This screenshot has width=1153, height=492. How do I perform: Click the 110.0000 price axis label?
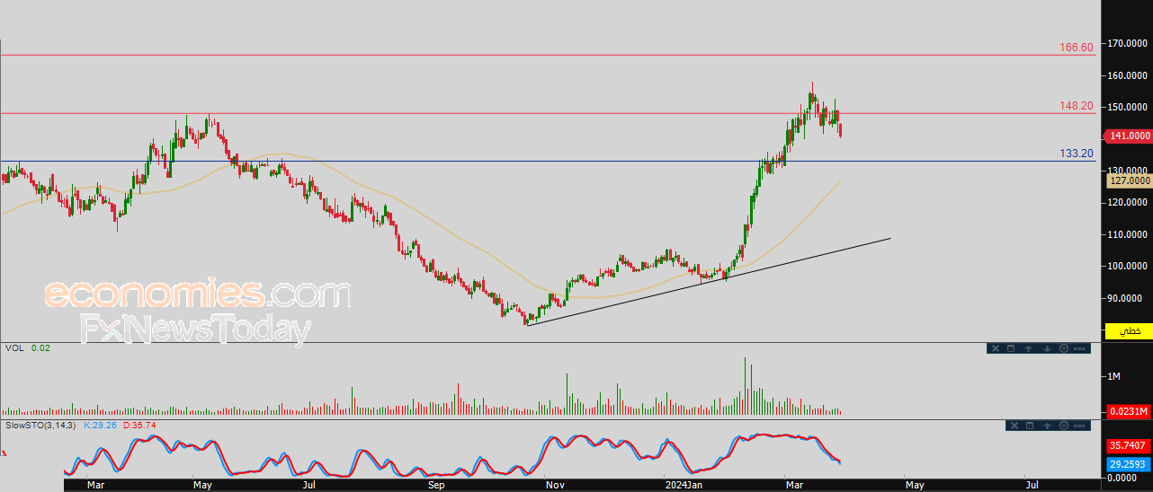click(x=1130, y=234)
